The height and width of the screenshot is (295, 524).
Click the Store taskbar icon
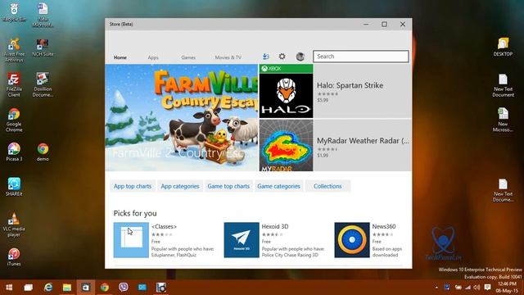tap(85, 288)
